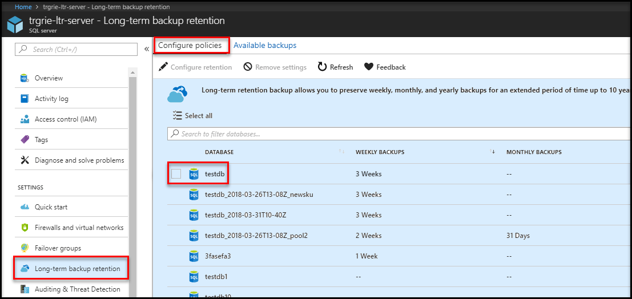Image resolution: width=632 pixels, height=299 pixels.
Task: Click the Access control (IAM) icon
Action: coord(25,119)
